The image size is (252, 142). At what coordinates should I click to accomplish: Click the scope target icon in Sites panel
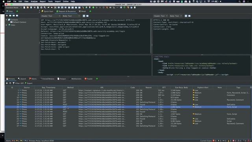pyautogui.click(x=7, y=16)
